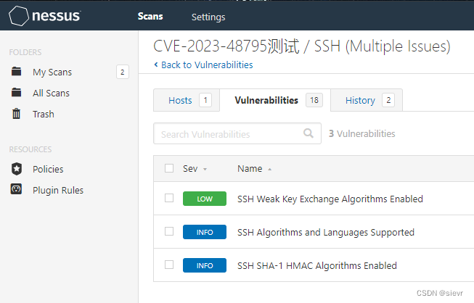The width and height of the screenshot is (474, 303).
Task: Open My Scans in sidebar
Action: [x=52, y=72]
